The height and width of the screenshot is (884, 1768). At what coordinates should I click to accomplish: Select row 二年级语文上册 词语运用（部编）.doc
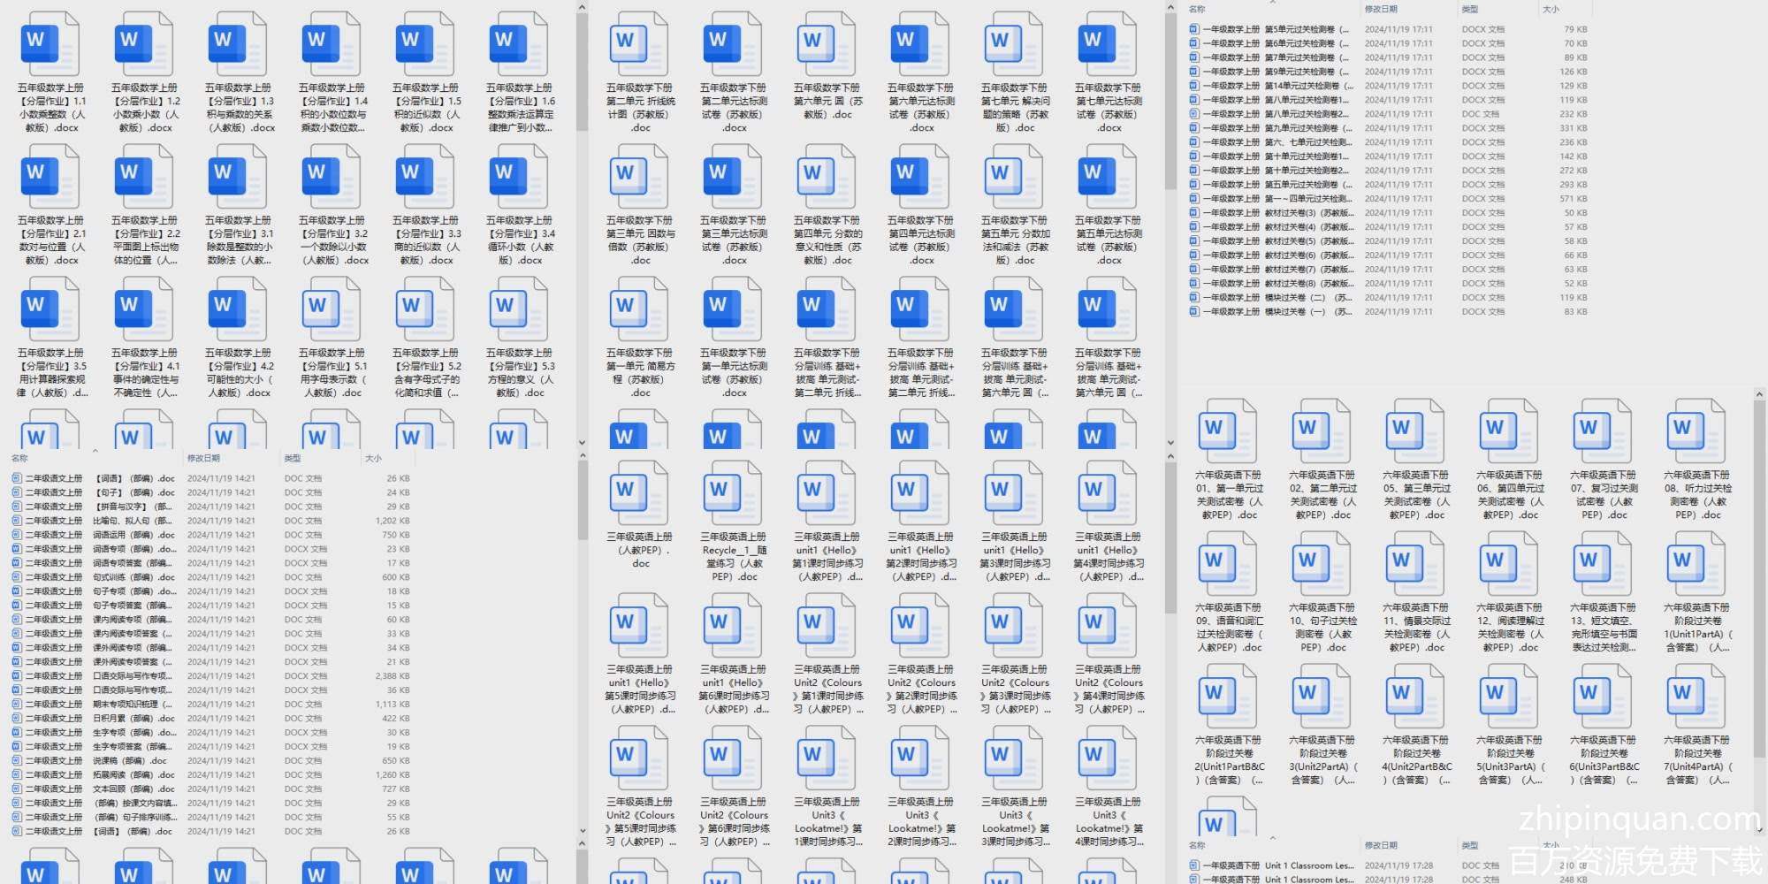click(212, 535)
